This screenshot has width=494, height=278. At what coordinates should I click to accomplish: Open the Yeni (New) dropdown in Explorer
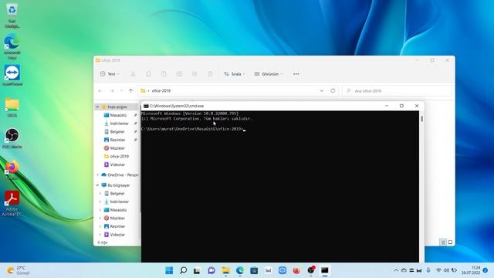[x=110, y=74]
